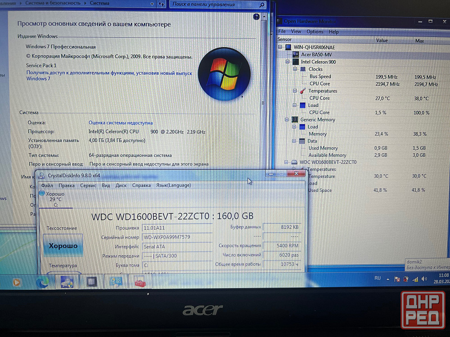Click the 'Оценка системы недоступна' link
This screenshot has height=337, width=450.
point(120,123)
